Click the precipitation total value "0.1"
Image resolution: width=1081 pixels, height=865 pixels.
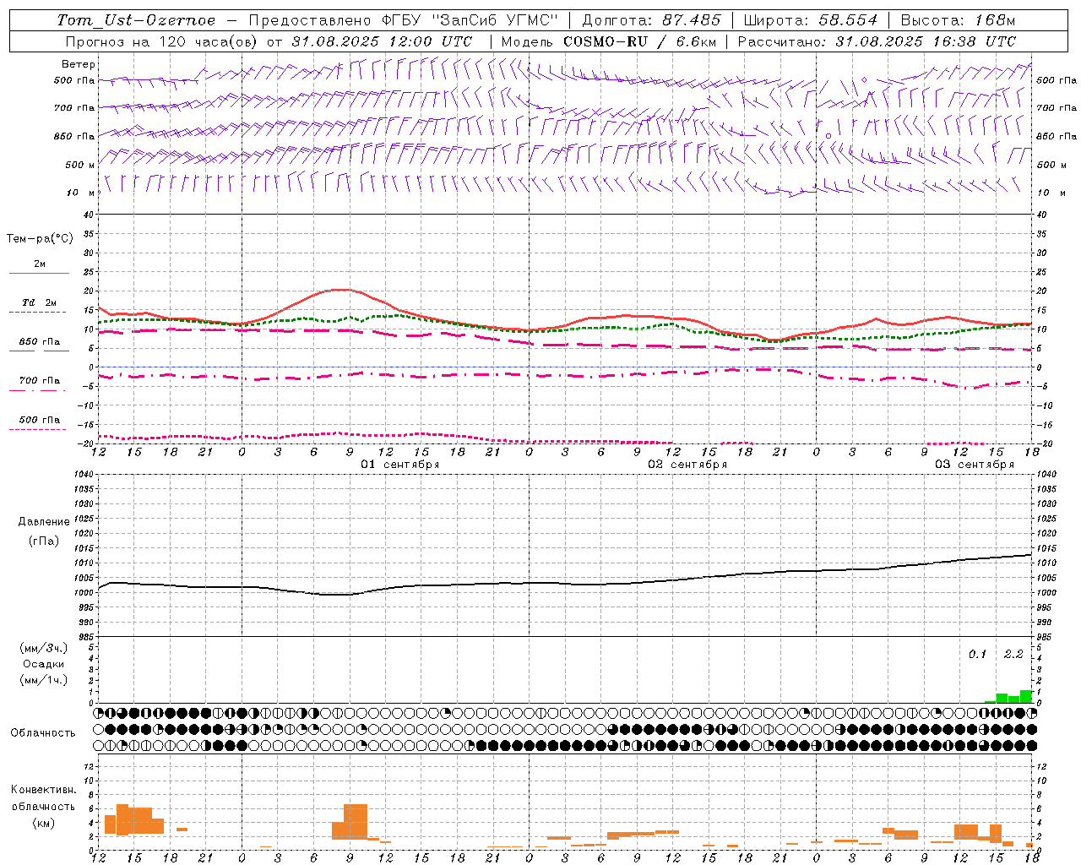pos(977,655)
